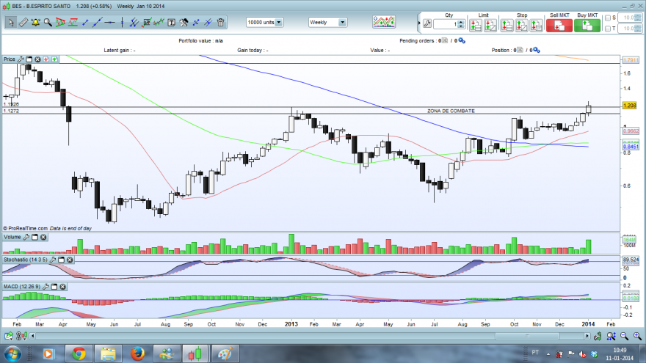Open the hammer and wrench settings tool
This screenshot has height=363, width=646.
[184, 23]
